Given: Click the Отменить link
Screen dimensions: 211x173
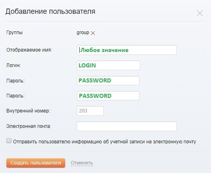Looking at the screenshot, I should [x=82, y=163].
